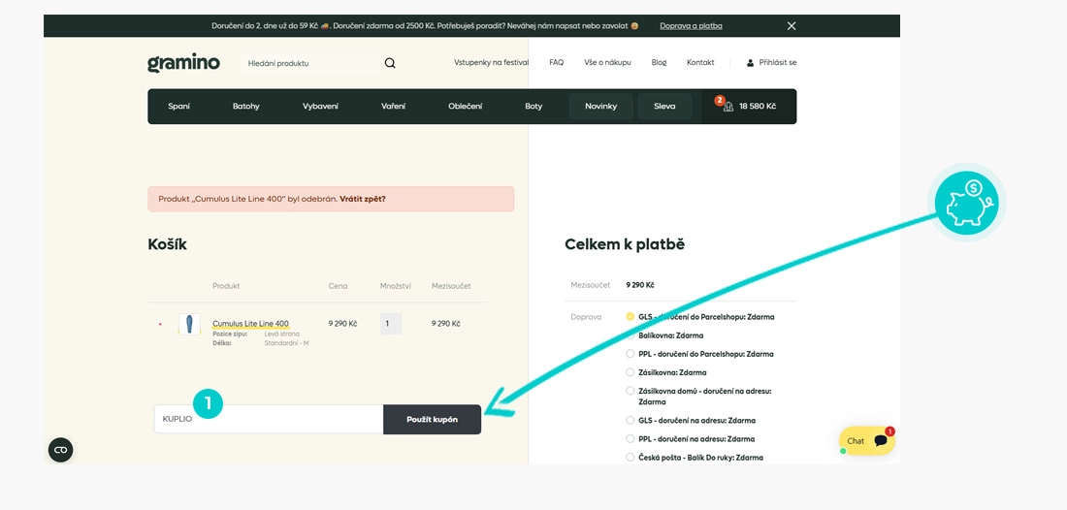
Task: Click the piggy bank savings icon
Action: 966,203
